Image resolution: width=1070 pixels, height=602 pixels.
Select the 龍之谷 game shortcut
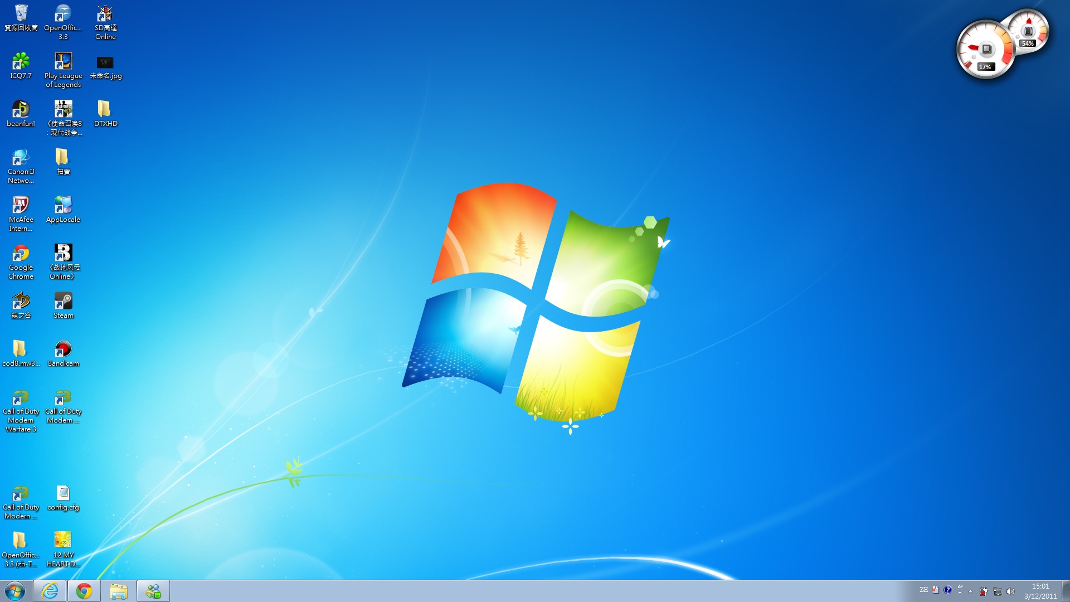(21, 305)
